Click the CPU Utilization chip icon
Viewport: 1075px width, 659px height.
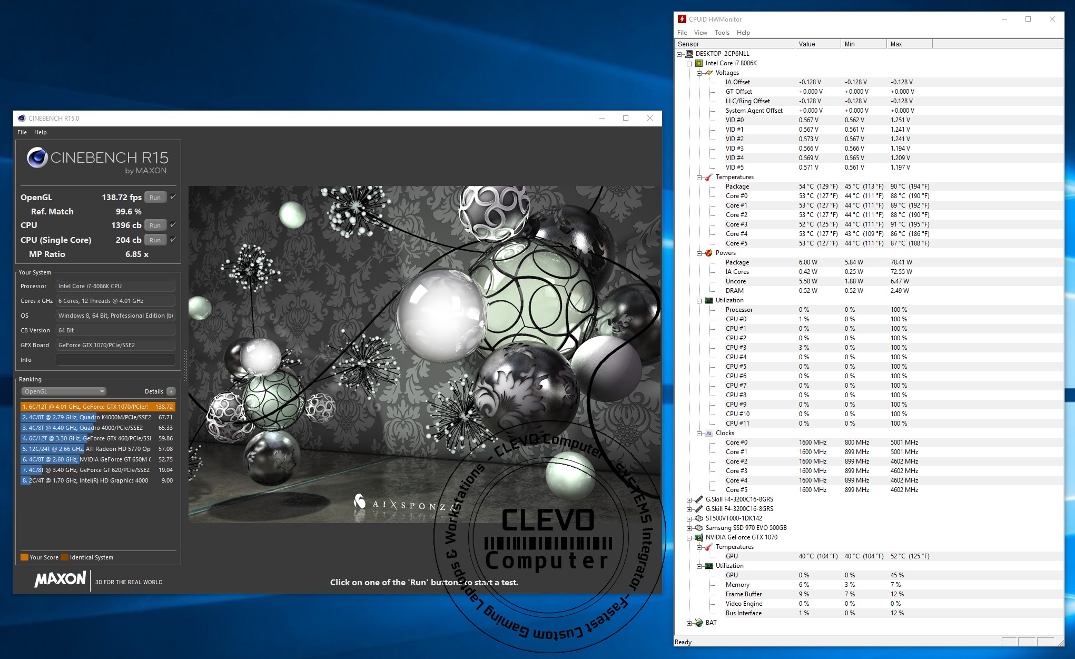pyautogui.click(x=709, y=300)
